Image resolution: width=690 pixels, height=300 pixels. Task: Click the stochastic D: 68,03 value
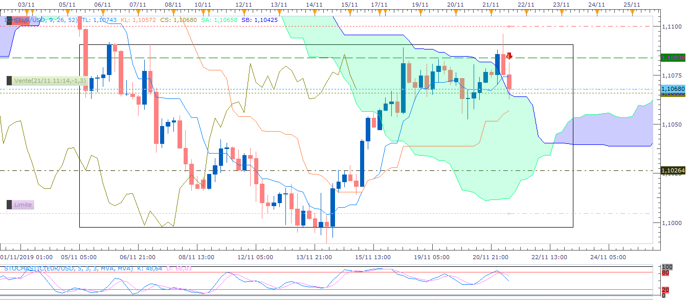(179, 268)
